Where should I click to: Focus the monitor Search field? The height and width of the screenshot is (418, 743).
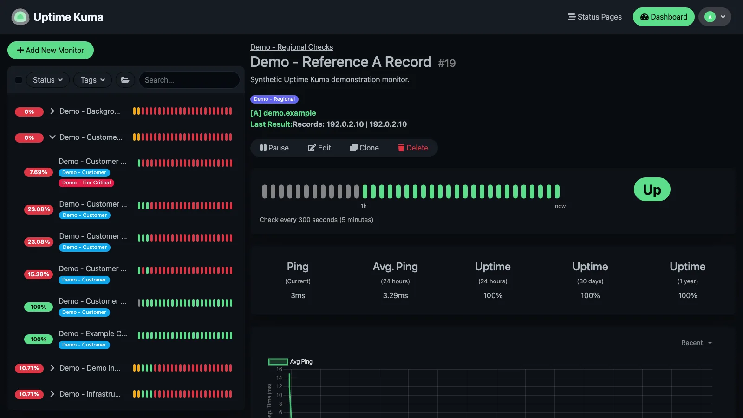(x=189, y=80)
